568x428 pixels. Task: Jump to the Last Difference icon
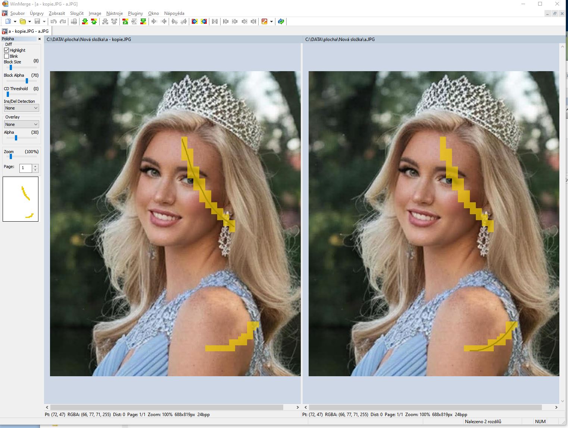pyautogui.click(x=143, y=22)
